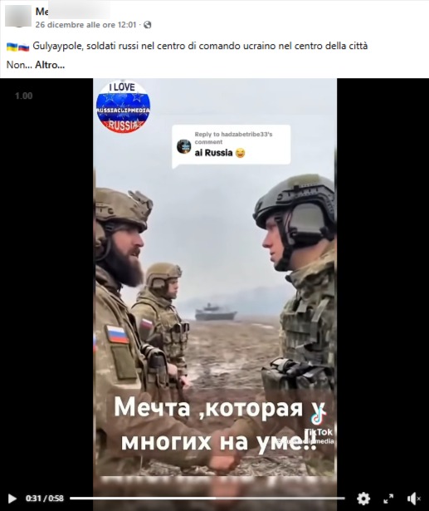Unmute the video volume

point(414,499)
